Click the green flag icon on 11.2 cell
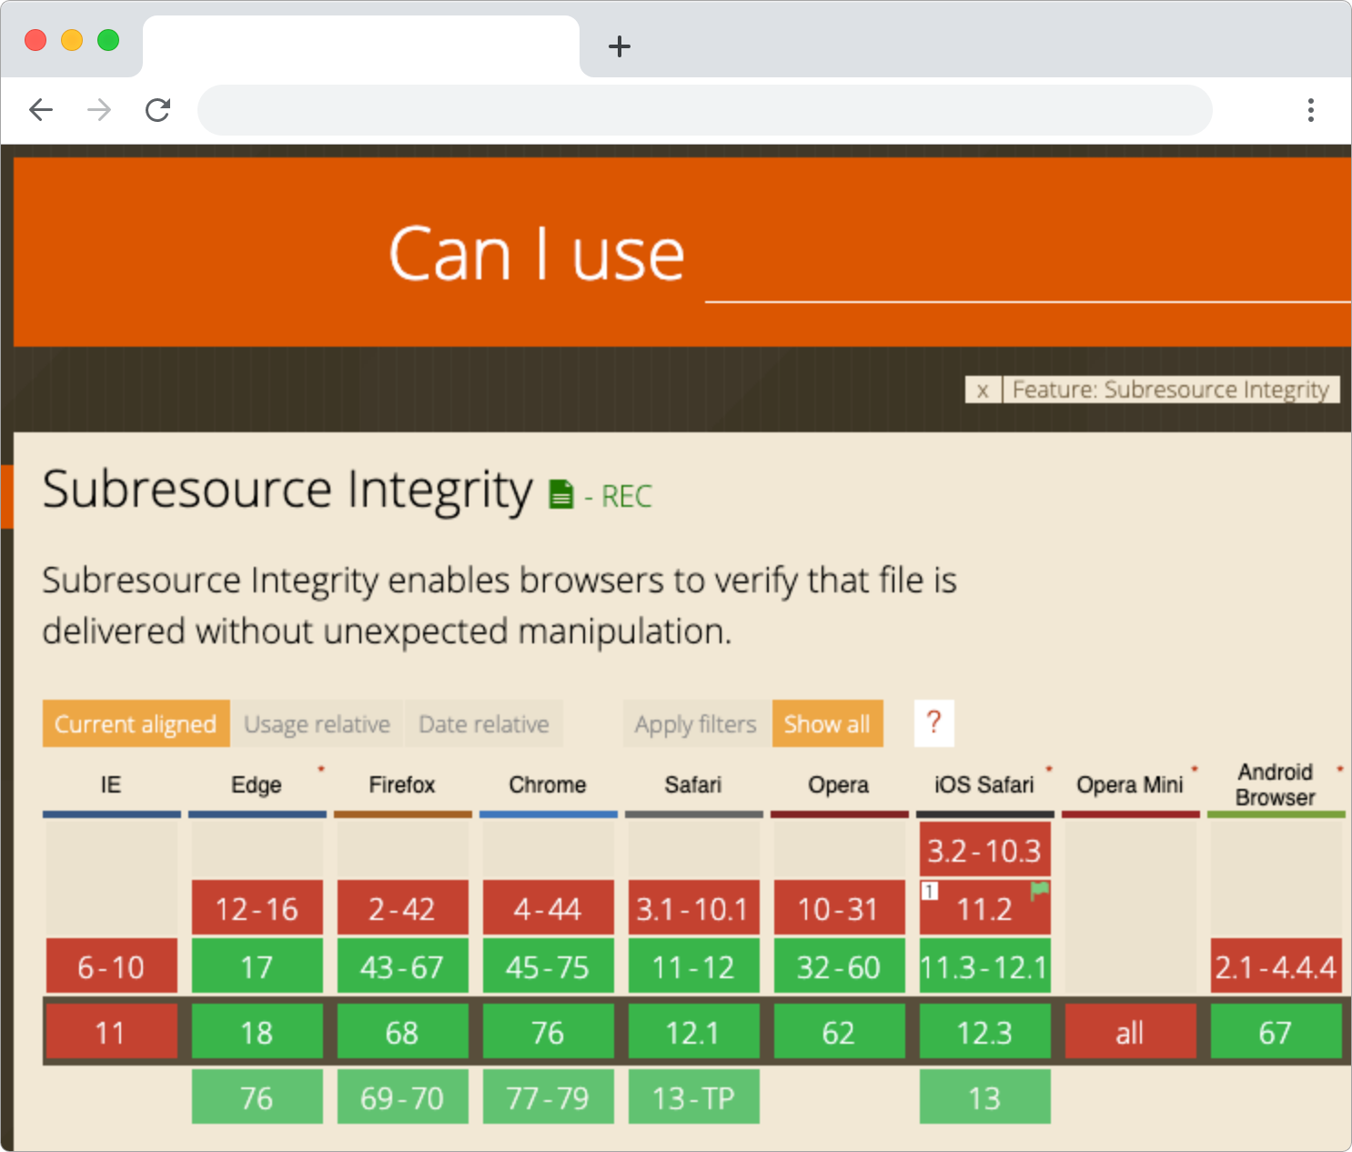The image size is (1352, 1152). click(x=1040, y=891)
